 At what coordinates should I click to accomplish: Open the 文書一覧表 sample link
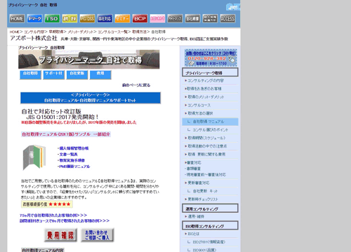click(68, 154)
